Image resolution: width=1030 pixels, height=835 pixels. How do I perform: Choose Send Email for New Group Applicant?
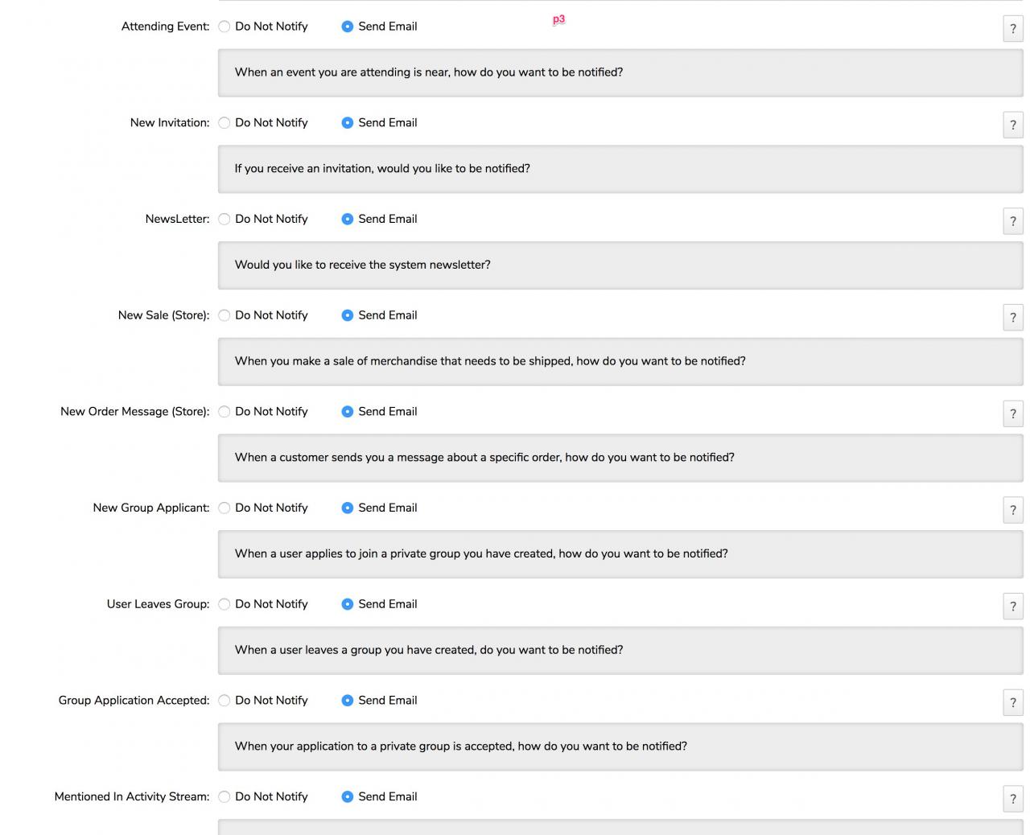click(x=348, y=508)
